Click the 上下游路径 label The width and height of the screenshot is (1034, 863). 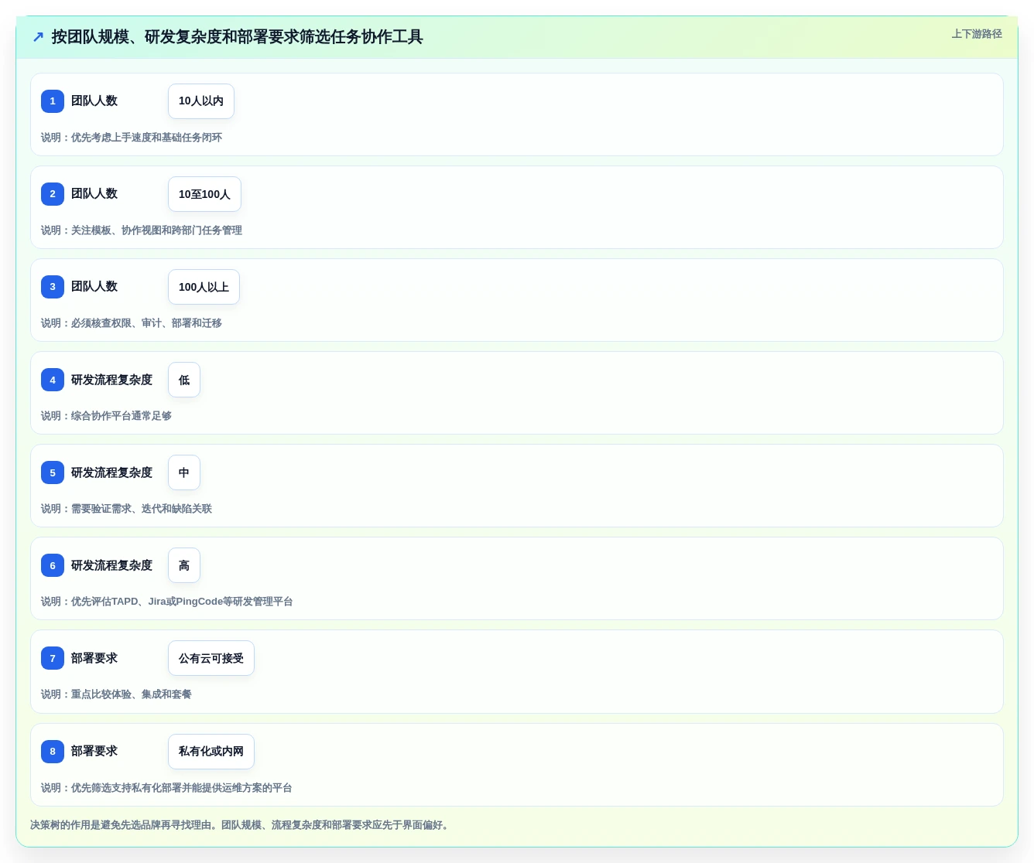(977, 34)
